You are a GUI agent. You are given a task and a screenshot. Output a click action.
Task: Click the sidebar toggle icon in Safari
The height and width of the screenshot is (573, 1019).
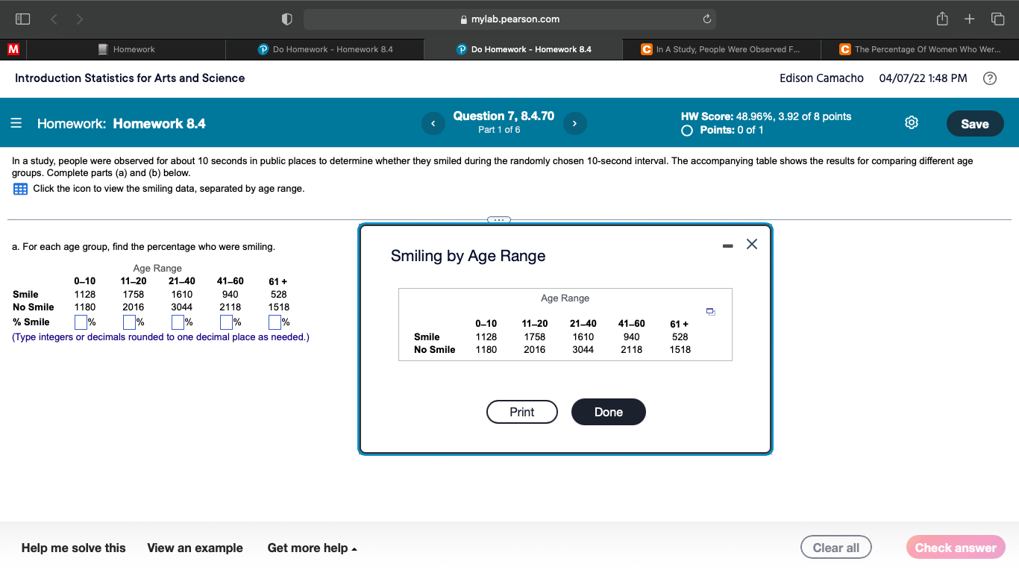(x=22, y=19)
